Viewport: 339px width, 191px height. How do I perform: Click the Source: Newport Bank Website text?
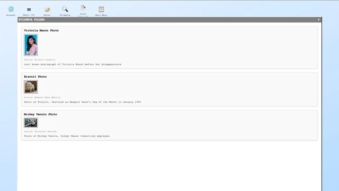(x=42, y=97)
